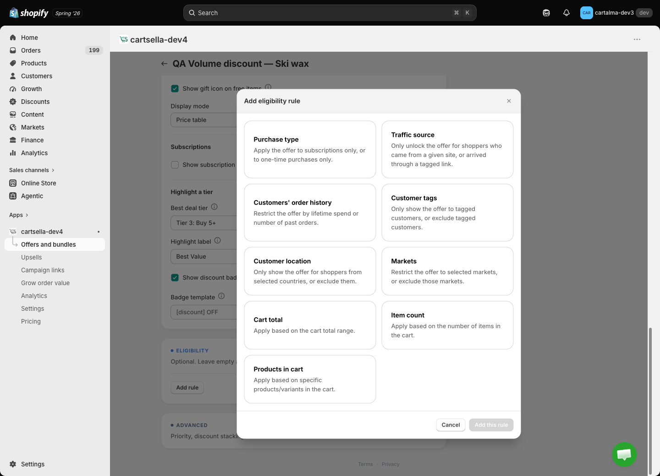Select the Traffic source rule card
660x476 pixels.
(447, 149)
